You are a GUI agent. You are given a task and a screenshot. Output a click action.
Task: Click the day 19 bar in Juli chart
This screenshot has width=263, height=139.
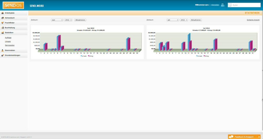click(x=215, y=45)
